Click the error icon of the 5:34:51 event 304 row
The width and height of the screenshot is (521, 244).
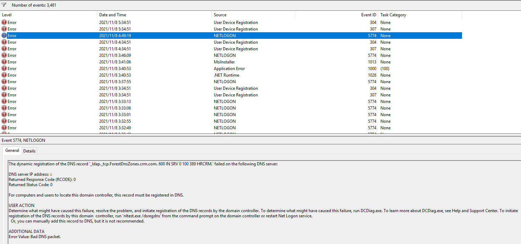click(x=4, y=23)
